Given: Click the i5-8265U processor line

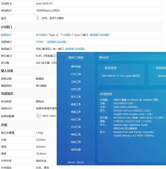Looking at the screenshot, I should (136, 100).
